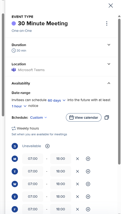Toggle the Sunday day circle
Screen dimensions: 121x214
[15, 146]
